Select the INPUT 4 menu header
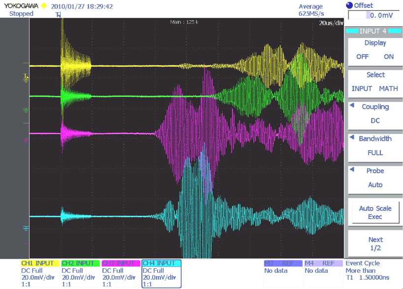The height and width of the screenshot is (289, 403). point(372,31)
